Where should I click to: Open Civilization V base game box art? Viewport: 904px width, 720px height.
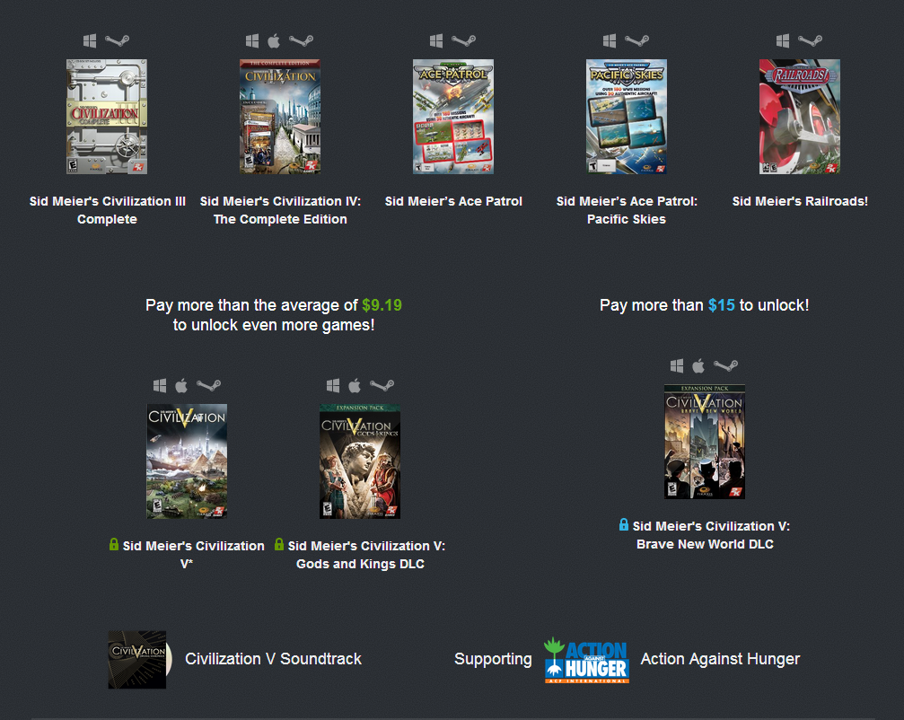187,461
